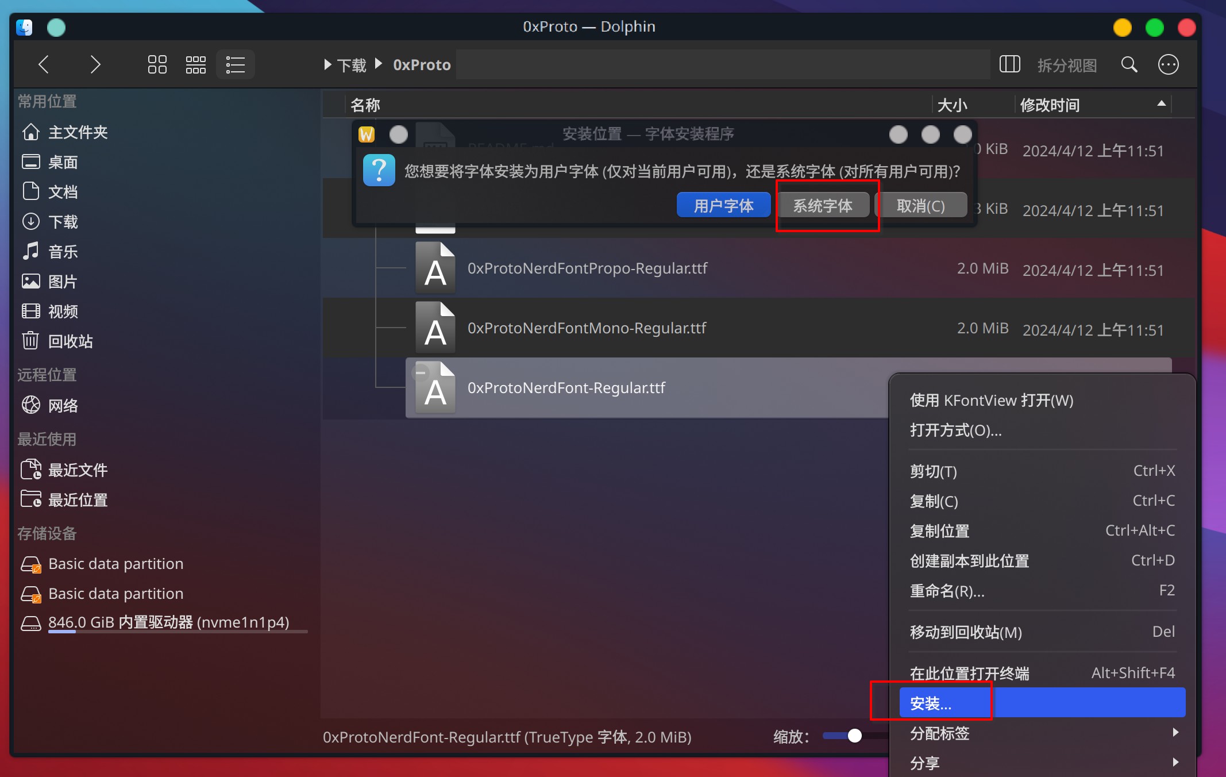
Task: Toggle sort order arrow on 修改时间 column
Action: pos(1161,104)
